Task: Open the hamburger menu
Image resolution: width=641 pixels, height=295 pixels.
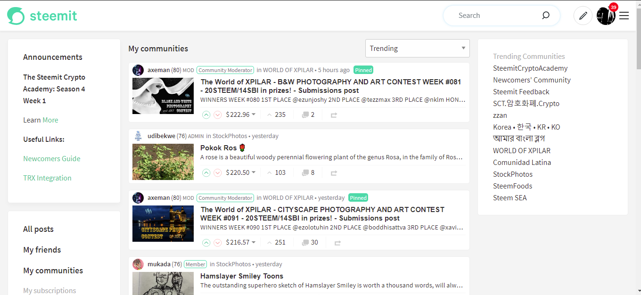Action: point(624,16)
